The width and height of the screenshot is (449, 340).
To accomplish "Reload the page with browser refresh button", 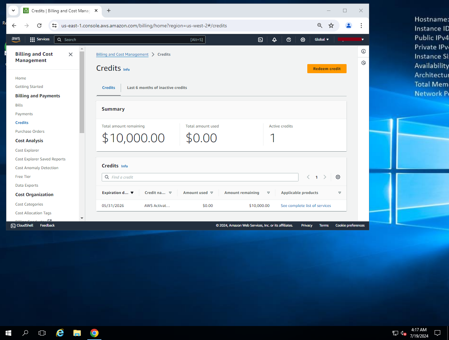I will tap(39, 26).
